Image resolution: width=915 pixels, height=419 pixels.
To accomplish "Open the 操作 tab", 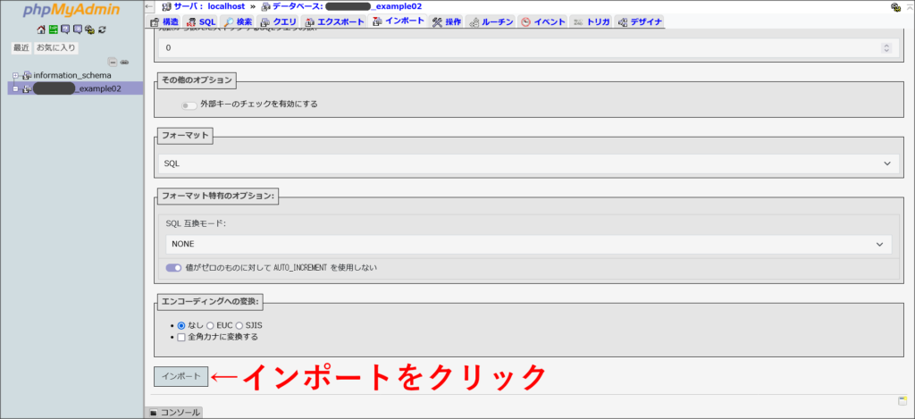I will tap(448, 21).
